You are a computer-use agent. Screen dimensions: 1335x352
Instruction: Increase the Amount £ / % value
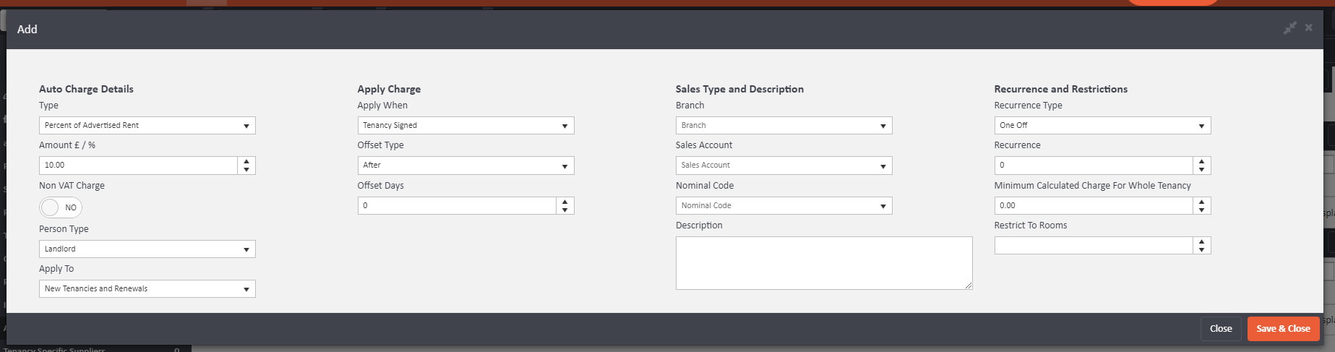pyautogui.click(x=246, y=161)
